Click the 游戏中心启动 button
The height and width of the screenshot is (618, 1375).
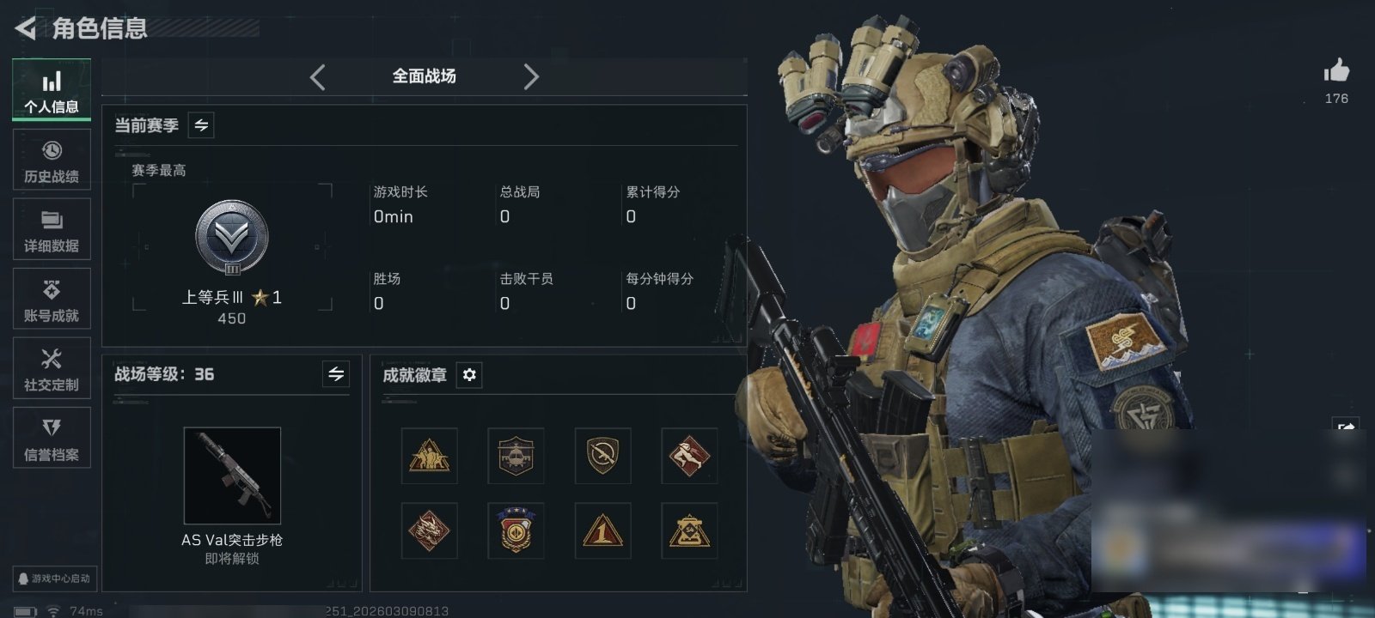click(x=53, y=579)
